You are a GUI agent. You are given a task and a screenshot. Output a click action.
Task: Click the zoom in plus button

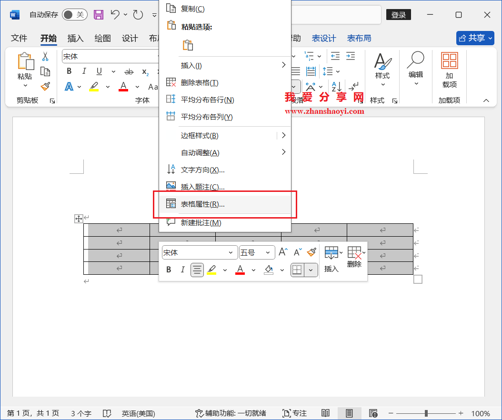click(x=461, y=413)
